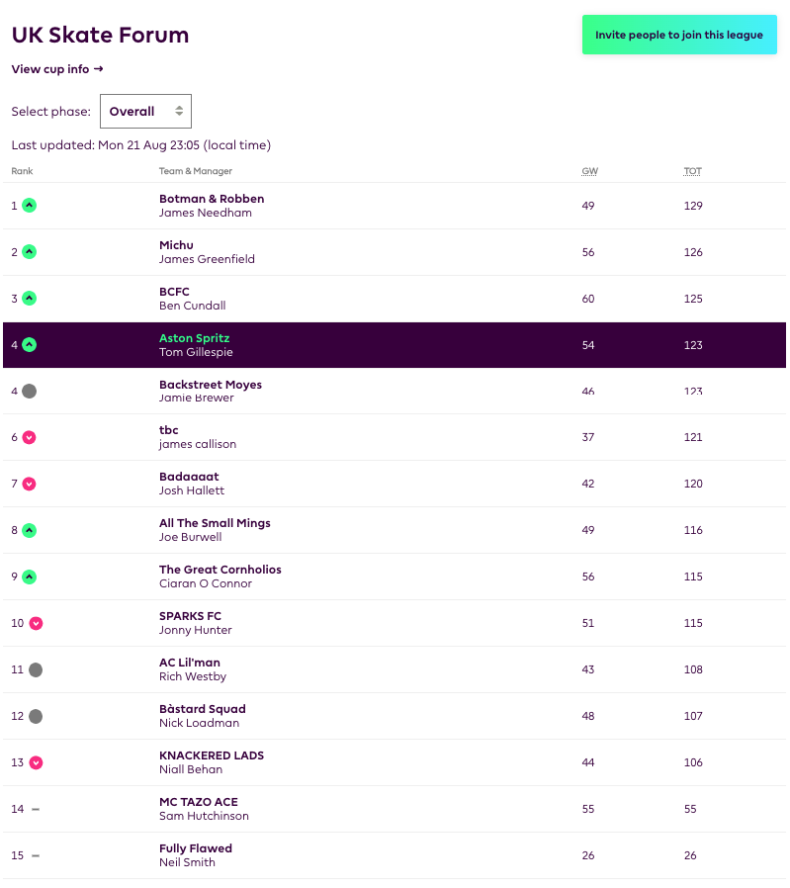Click pink down arrow beside SPARKS FC
The image size is (790, 888).
[36, 623]
